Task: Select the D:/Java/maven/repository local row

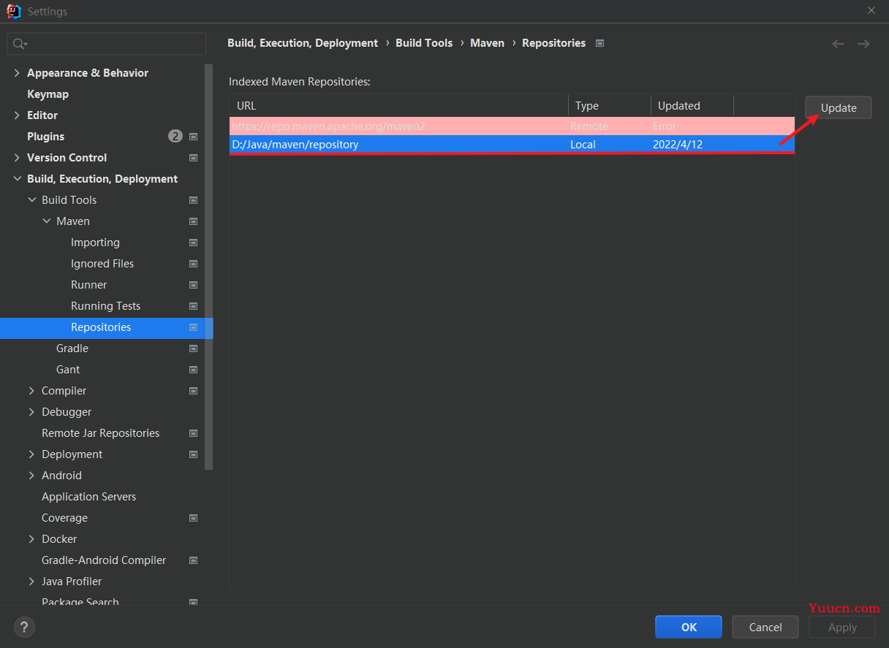Action: pos(512,145)
